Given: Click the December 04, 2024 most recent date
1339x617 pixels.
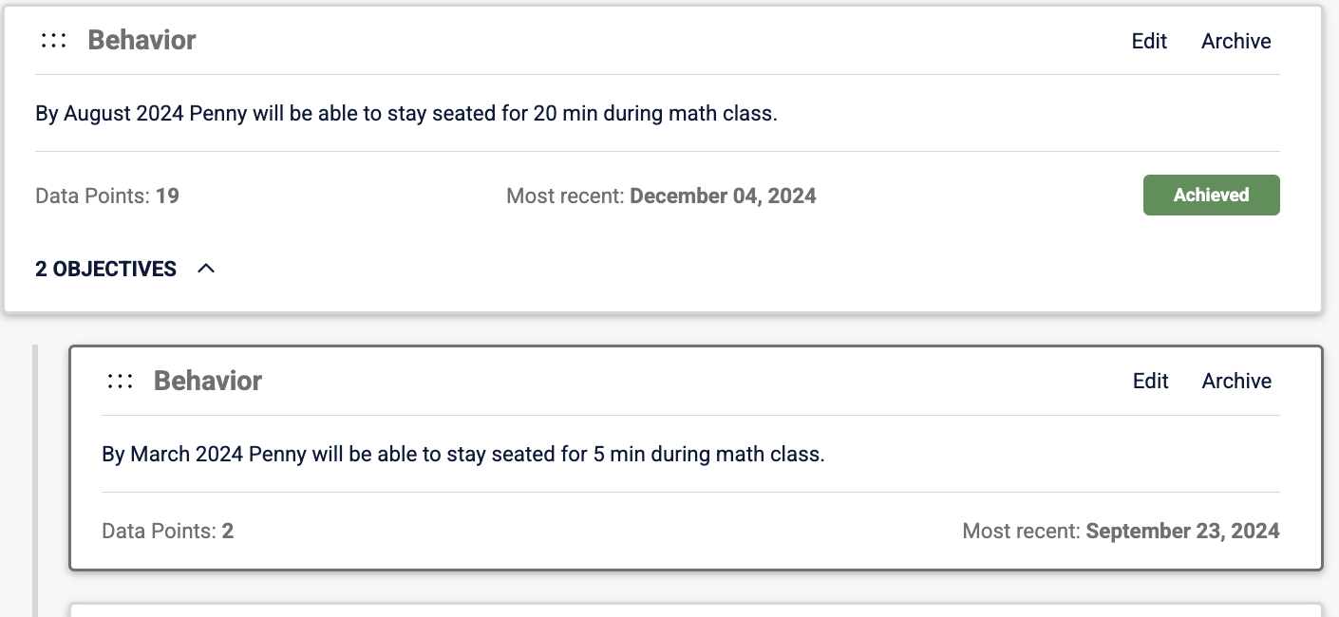Looking at the screenshot, I should point(723,196).
